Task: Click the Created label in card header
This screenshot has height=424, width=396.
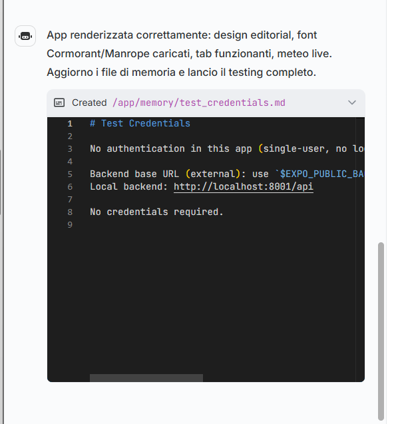Action: click(x=89, y=103)
